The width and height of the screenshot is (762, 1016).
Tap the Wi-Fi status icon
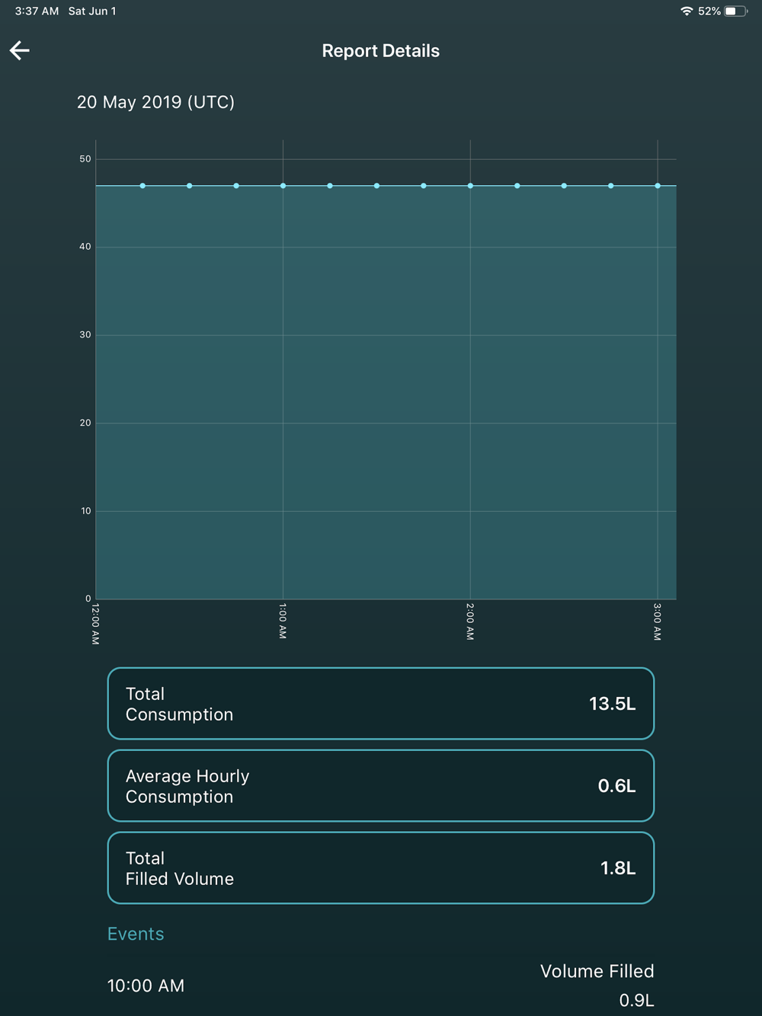(687, 11)
